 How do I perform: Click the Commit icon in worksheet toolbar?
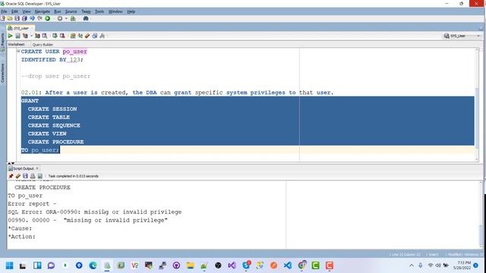55,36
